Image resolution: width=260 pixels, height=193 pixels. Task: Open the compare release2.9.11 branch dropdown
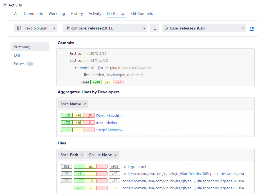point(105,28)
